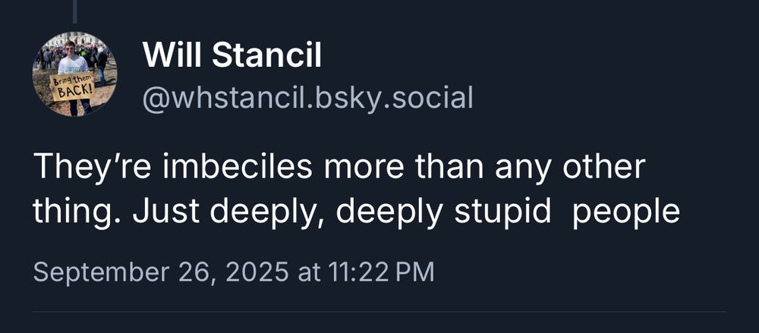Screen dimensions: 759x333
Task: Open the @whstancil.bsky.social handle link
Action: (x=307, y=97)
